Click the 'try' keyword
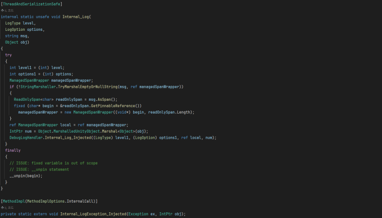The image size is (382, 218). pyautogui.click(x=8, y=55)
